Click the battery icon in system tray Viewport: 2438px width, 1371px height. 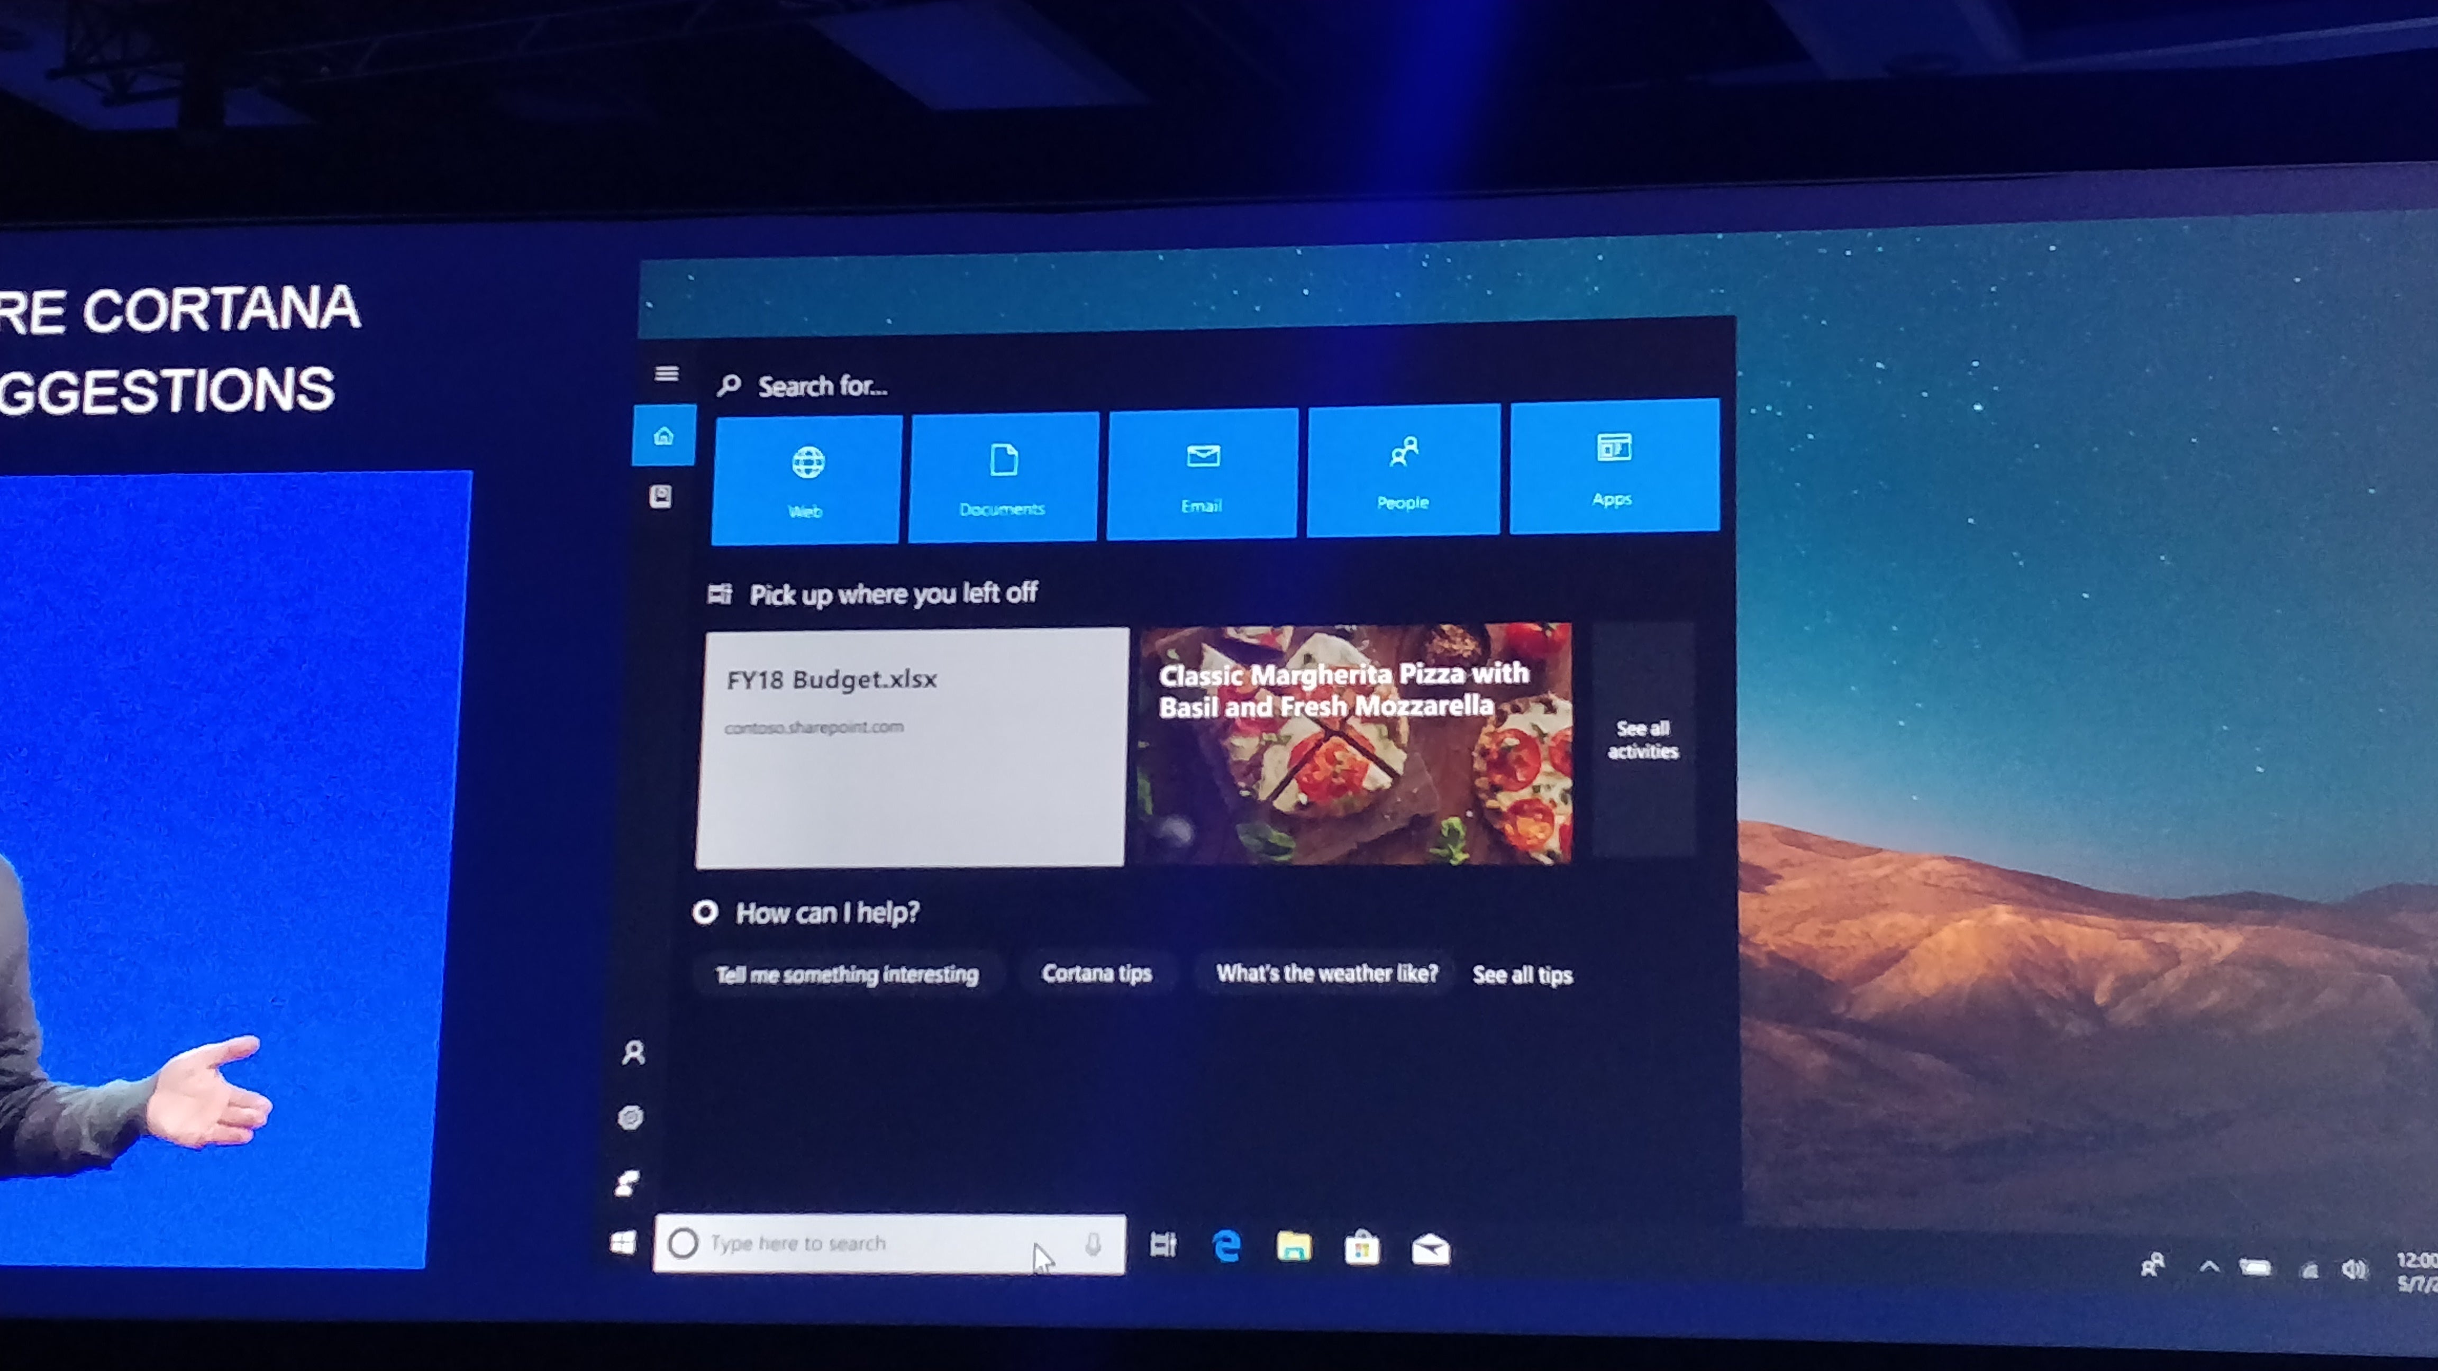coord(2255,1268)
